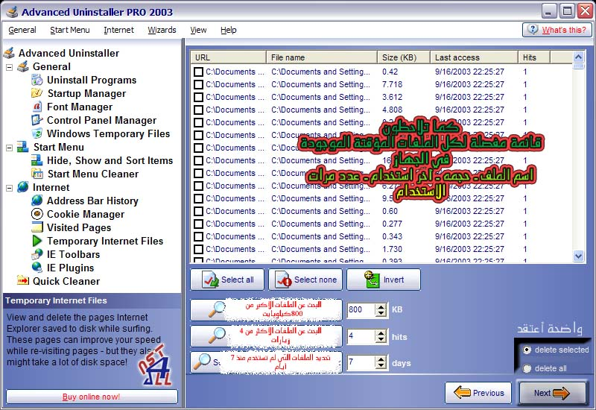This screenshot has height=410, width=596.
Task: Select IE Plugins icon
Action: click(37, 268)
